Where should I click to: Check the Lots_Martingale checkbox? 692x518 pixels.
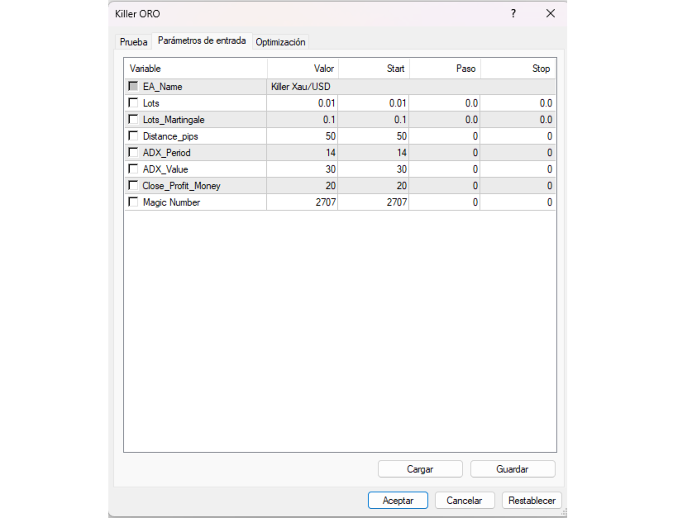tap(133, 119)
